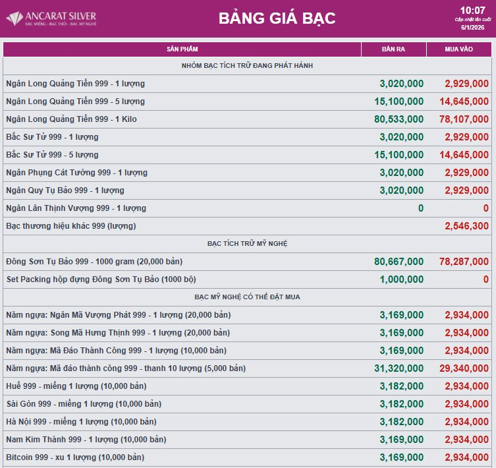Select the MUA VÀO column header
This screenshot has width=496, height=468.
459,49
